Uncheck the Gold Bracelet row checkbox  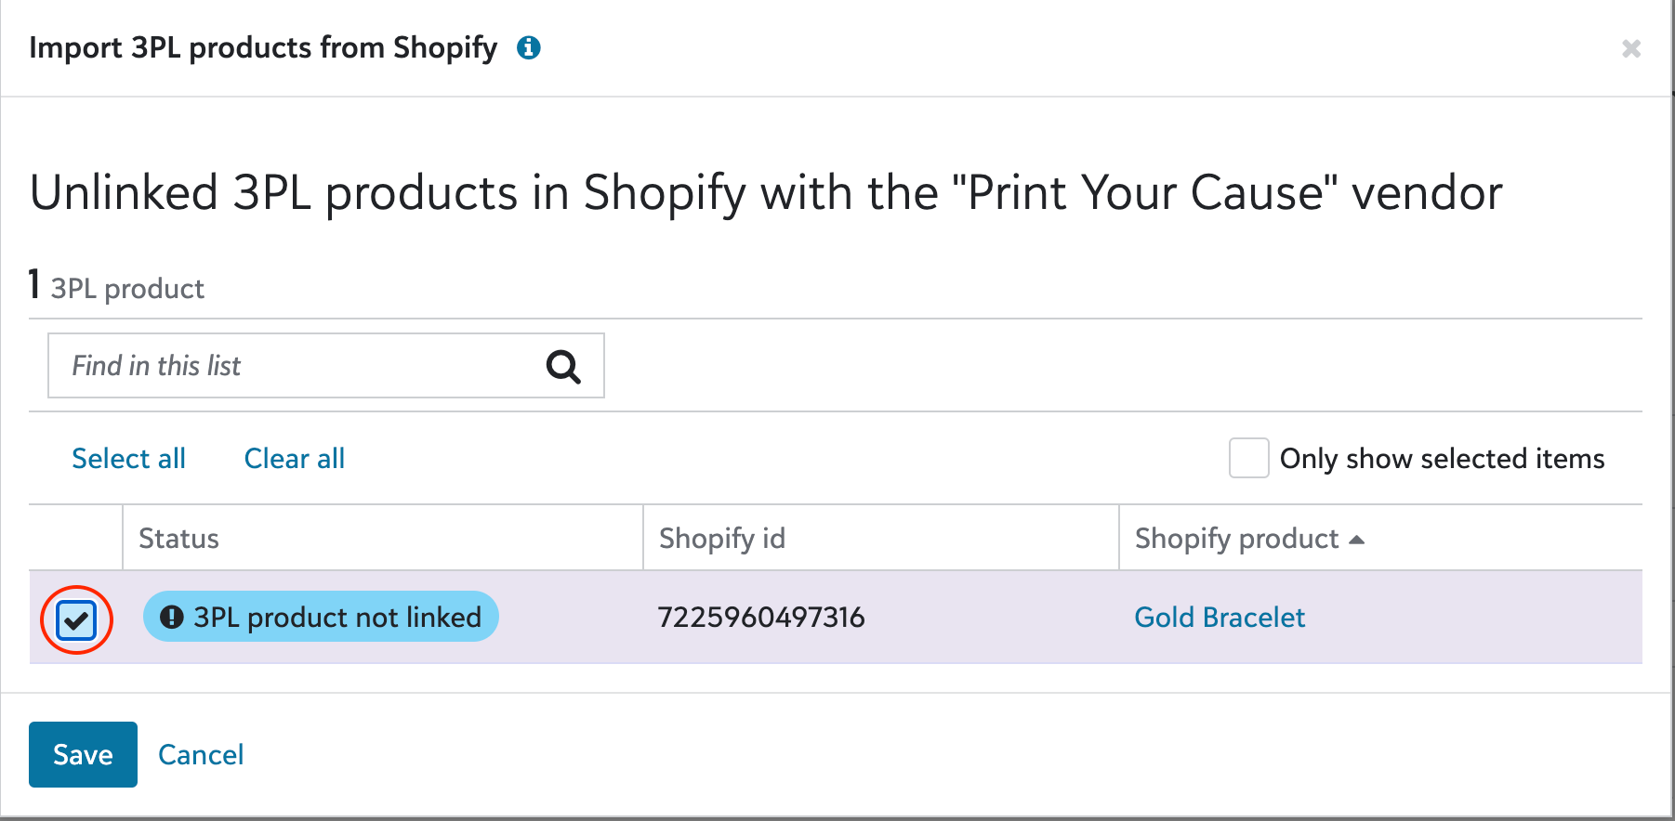click(76, 619)
